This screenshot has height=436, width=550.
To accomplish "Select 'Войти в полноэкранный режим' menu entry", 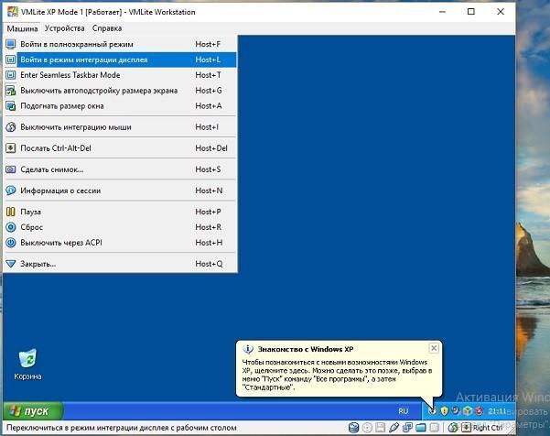I will (x=120, y=44).
